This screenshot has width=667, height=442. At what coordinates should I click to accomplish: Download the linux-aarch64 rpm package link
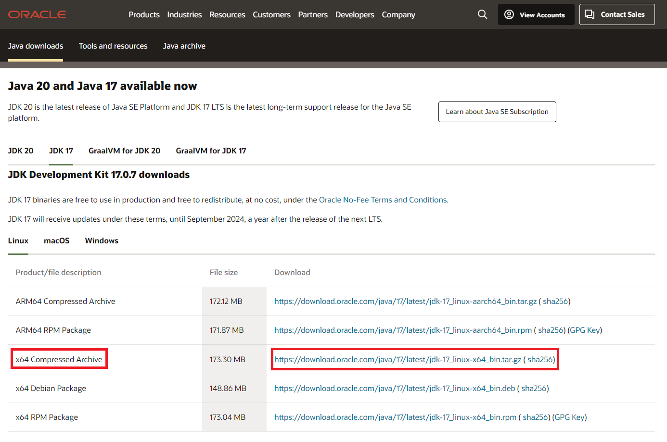pos(403,330)
